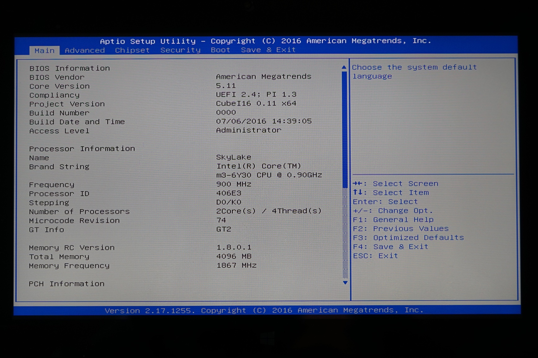Click the GT Info label
The image size is (538, 358).
tap(46, 230)
